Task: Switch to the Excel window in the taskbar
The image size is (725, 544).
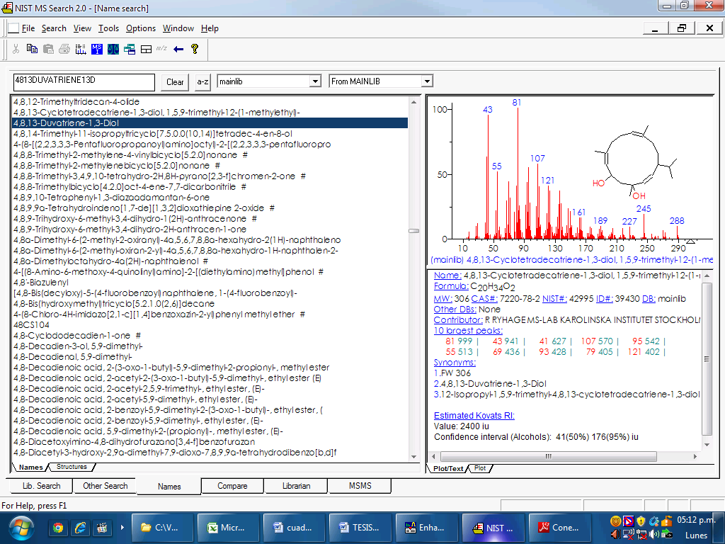Action: coord(227,528)
